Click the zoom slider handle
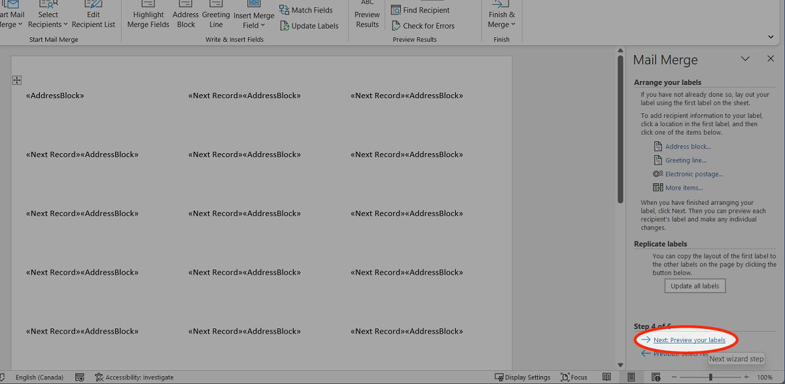This screenshot has height=384, width=785. coord(710,377)
